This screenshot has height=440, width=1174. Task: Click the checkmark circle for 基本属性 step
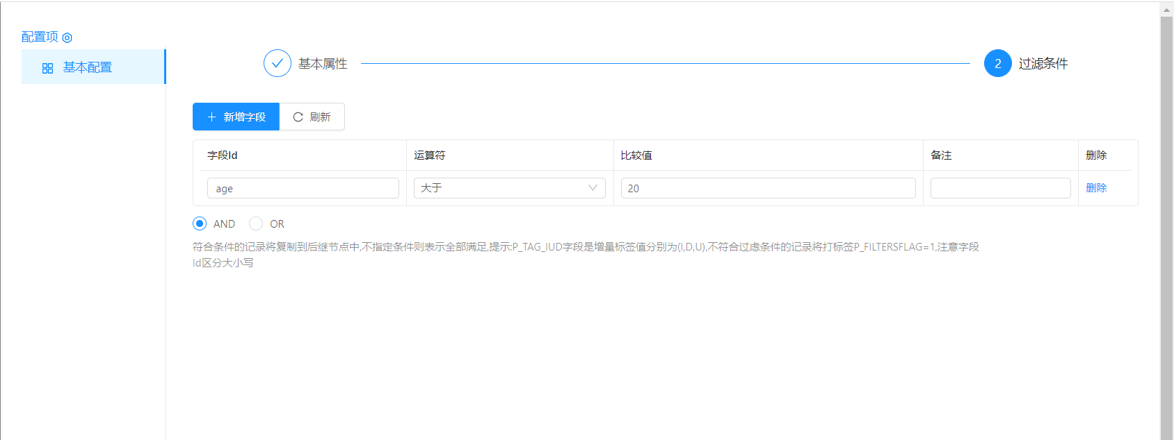coord(277,63)
